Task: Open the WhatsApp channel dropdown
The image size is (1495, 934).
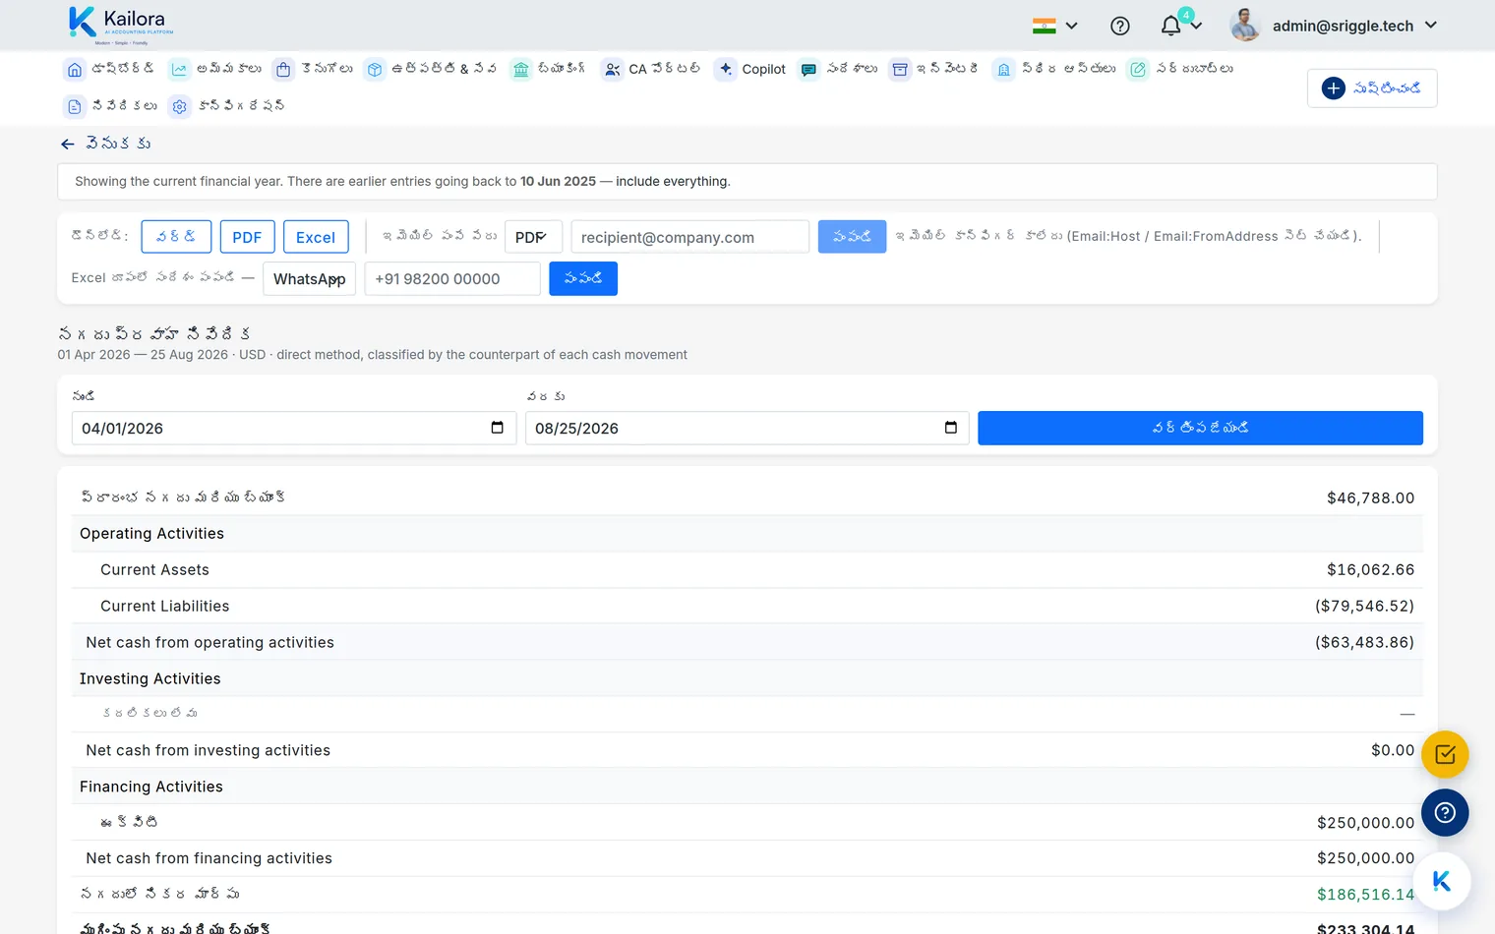Action: (x=309, y=279)
